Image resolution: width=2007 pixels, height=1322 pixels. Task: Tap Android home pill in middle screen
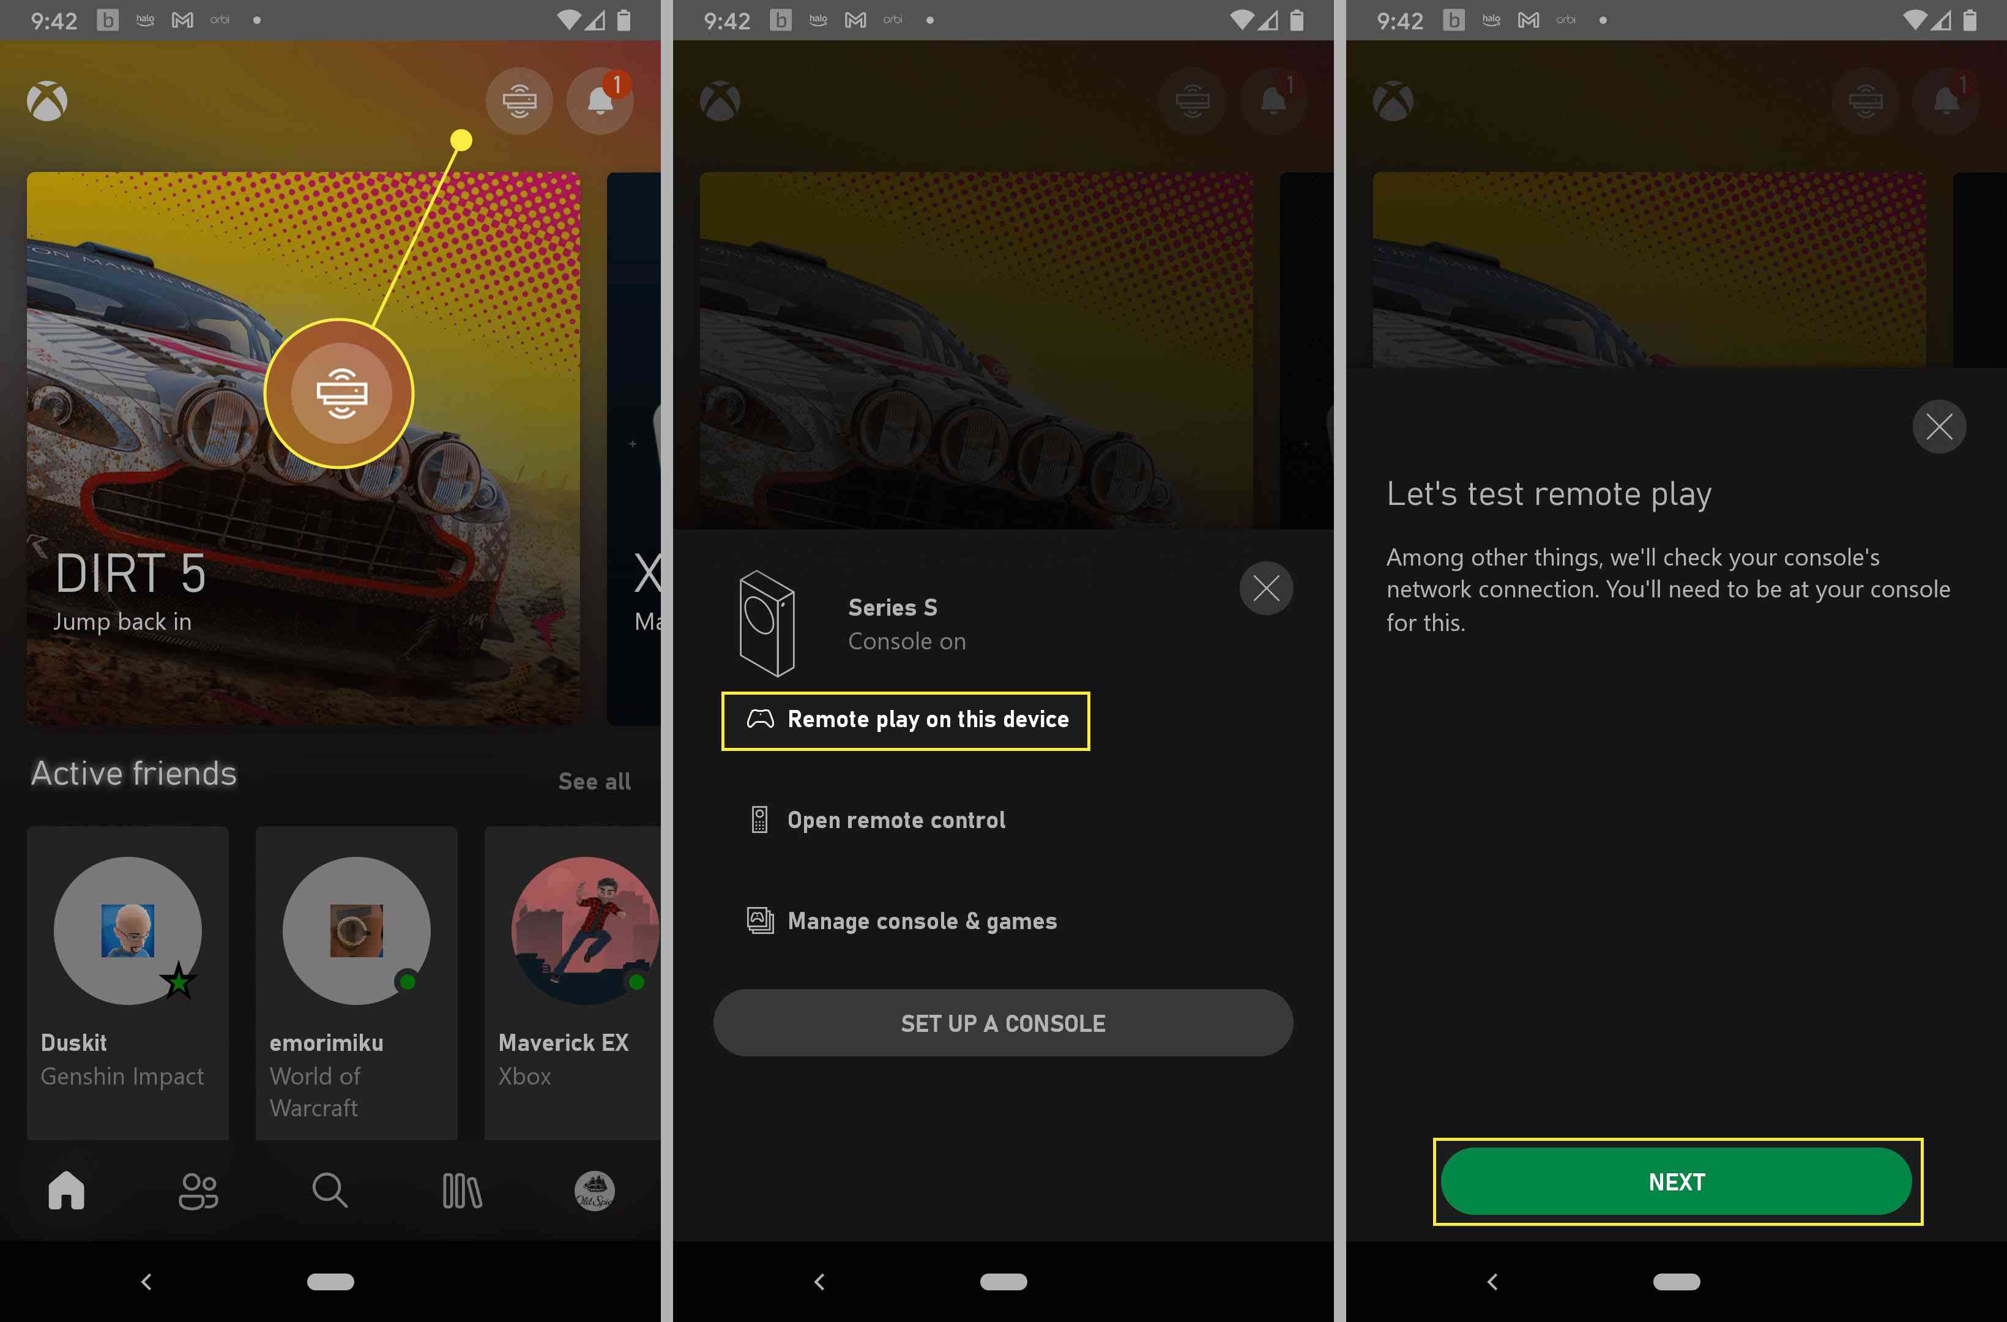(x=1004, y=1282)
